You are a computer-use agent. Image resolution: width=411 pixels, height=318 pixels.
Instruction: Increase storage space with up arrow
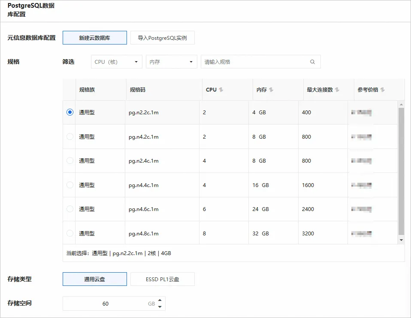160,300
